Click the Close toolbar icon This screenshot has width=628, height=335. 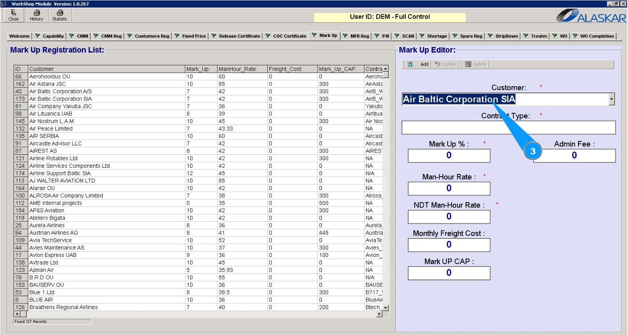(13, 13)
